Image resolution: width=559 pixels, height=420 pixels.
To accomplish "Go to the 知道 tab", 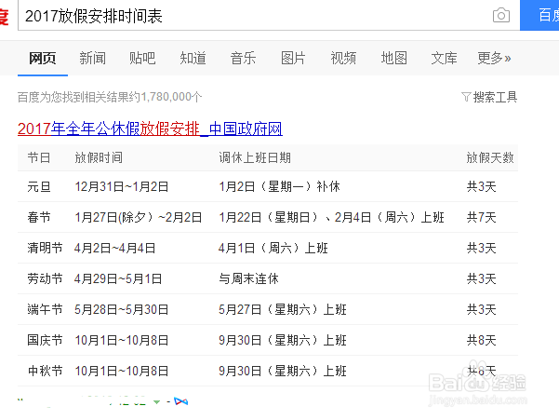I will pos(193,58).
